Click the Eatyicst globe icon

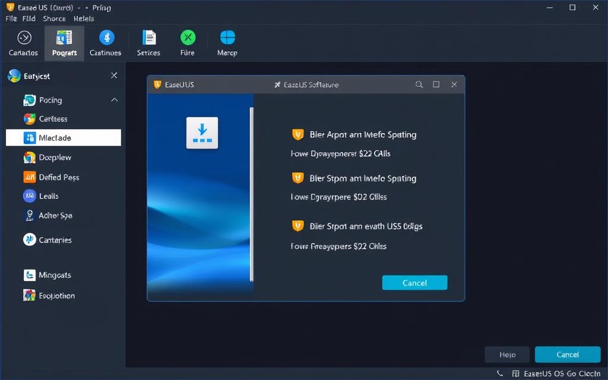point(14,75)
